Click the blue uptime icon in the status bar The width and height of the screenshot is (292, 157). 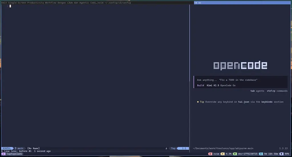[261, 154]
